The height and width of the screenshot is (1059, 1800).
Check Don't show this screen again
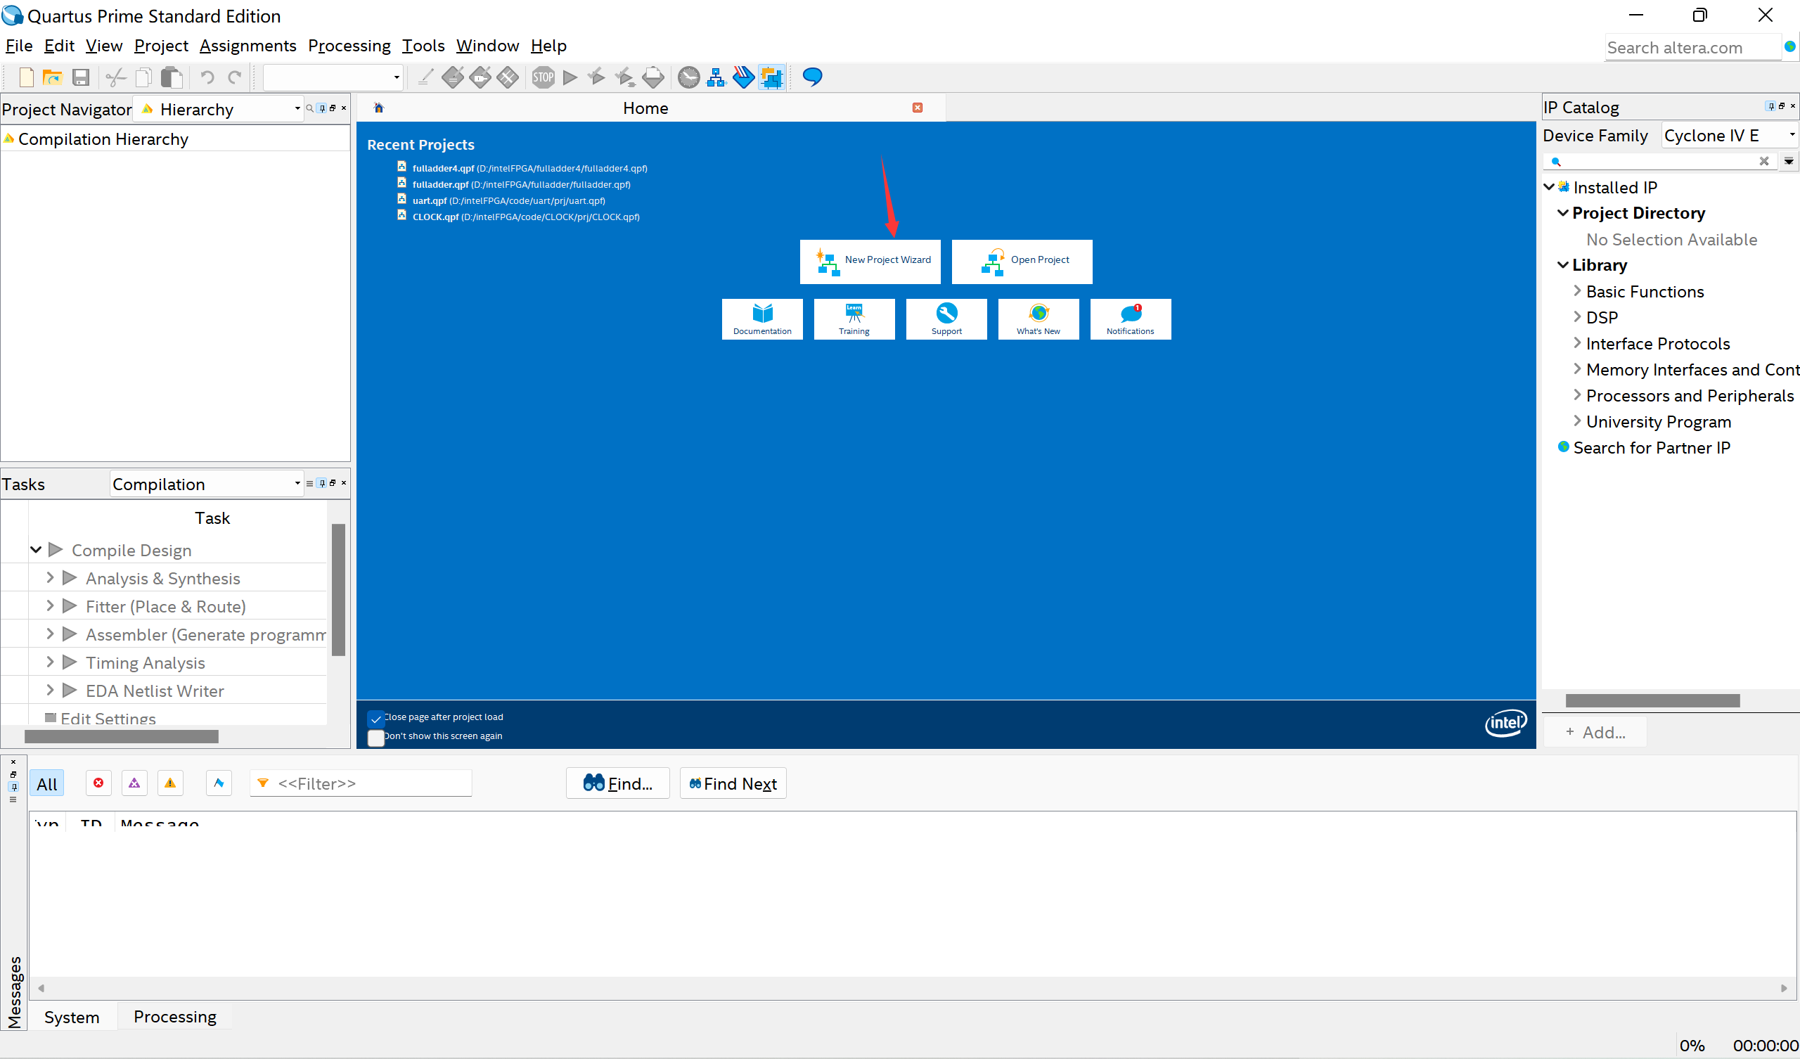coord(375,738)
